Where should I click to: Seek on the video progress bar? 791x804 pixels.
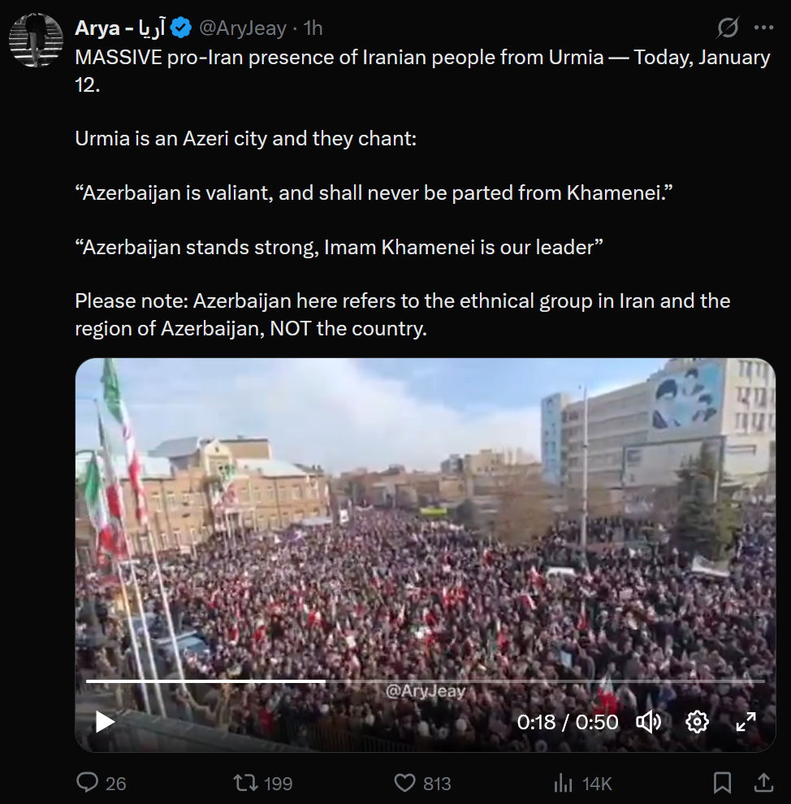pos(425,681)
